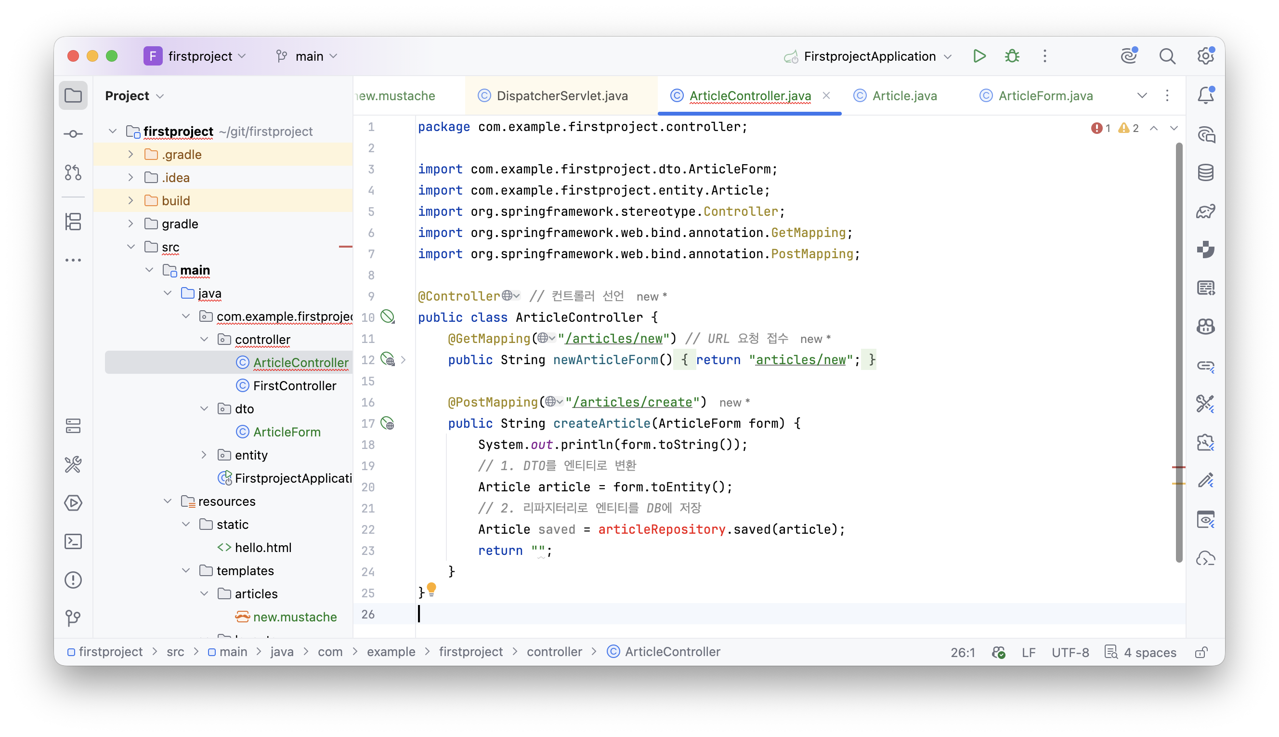The width and height of the screenshot is (1279, 737).
Task: Open the Terminal tool window
Action: pyautogui.click(x=73, y=541)
